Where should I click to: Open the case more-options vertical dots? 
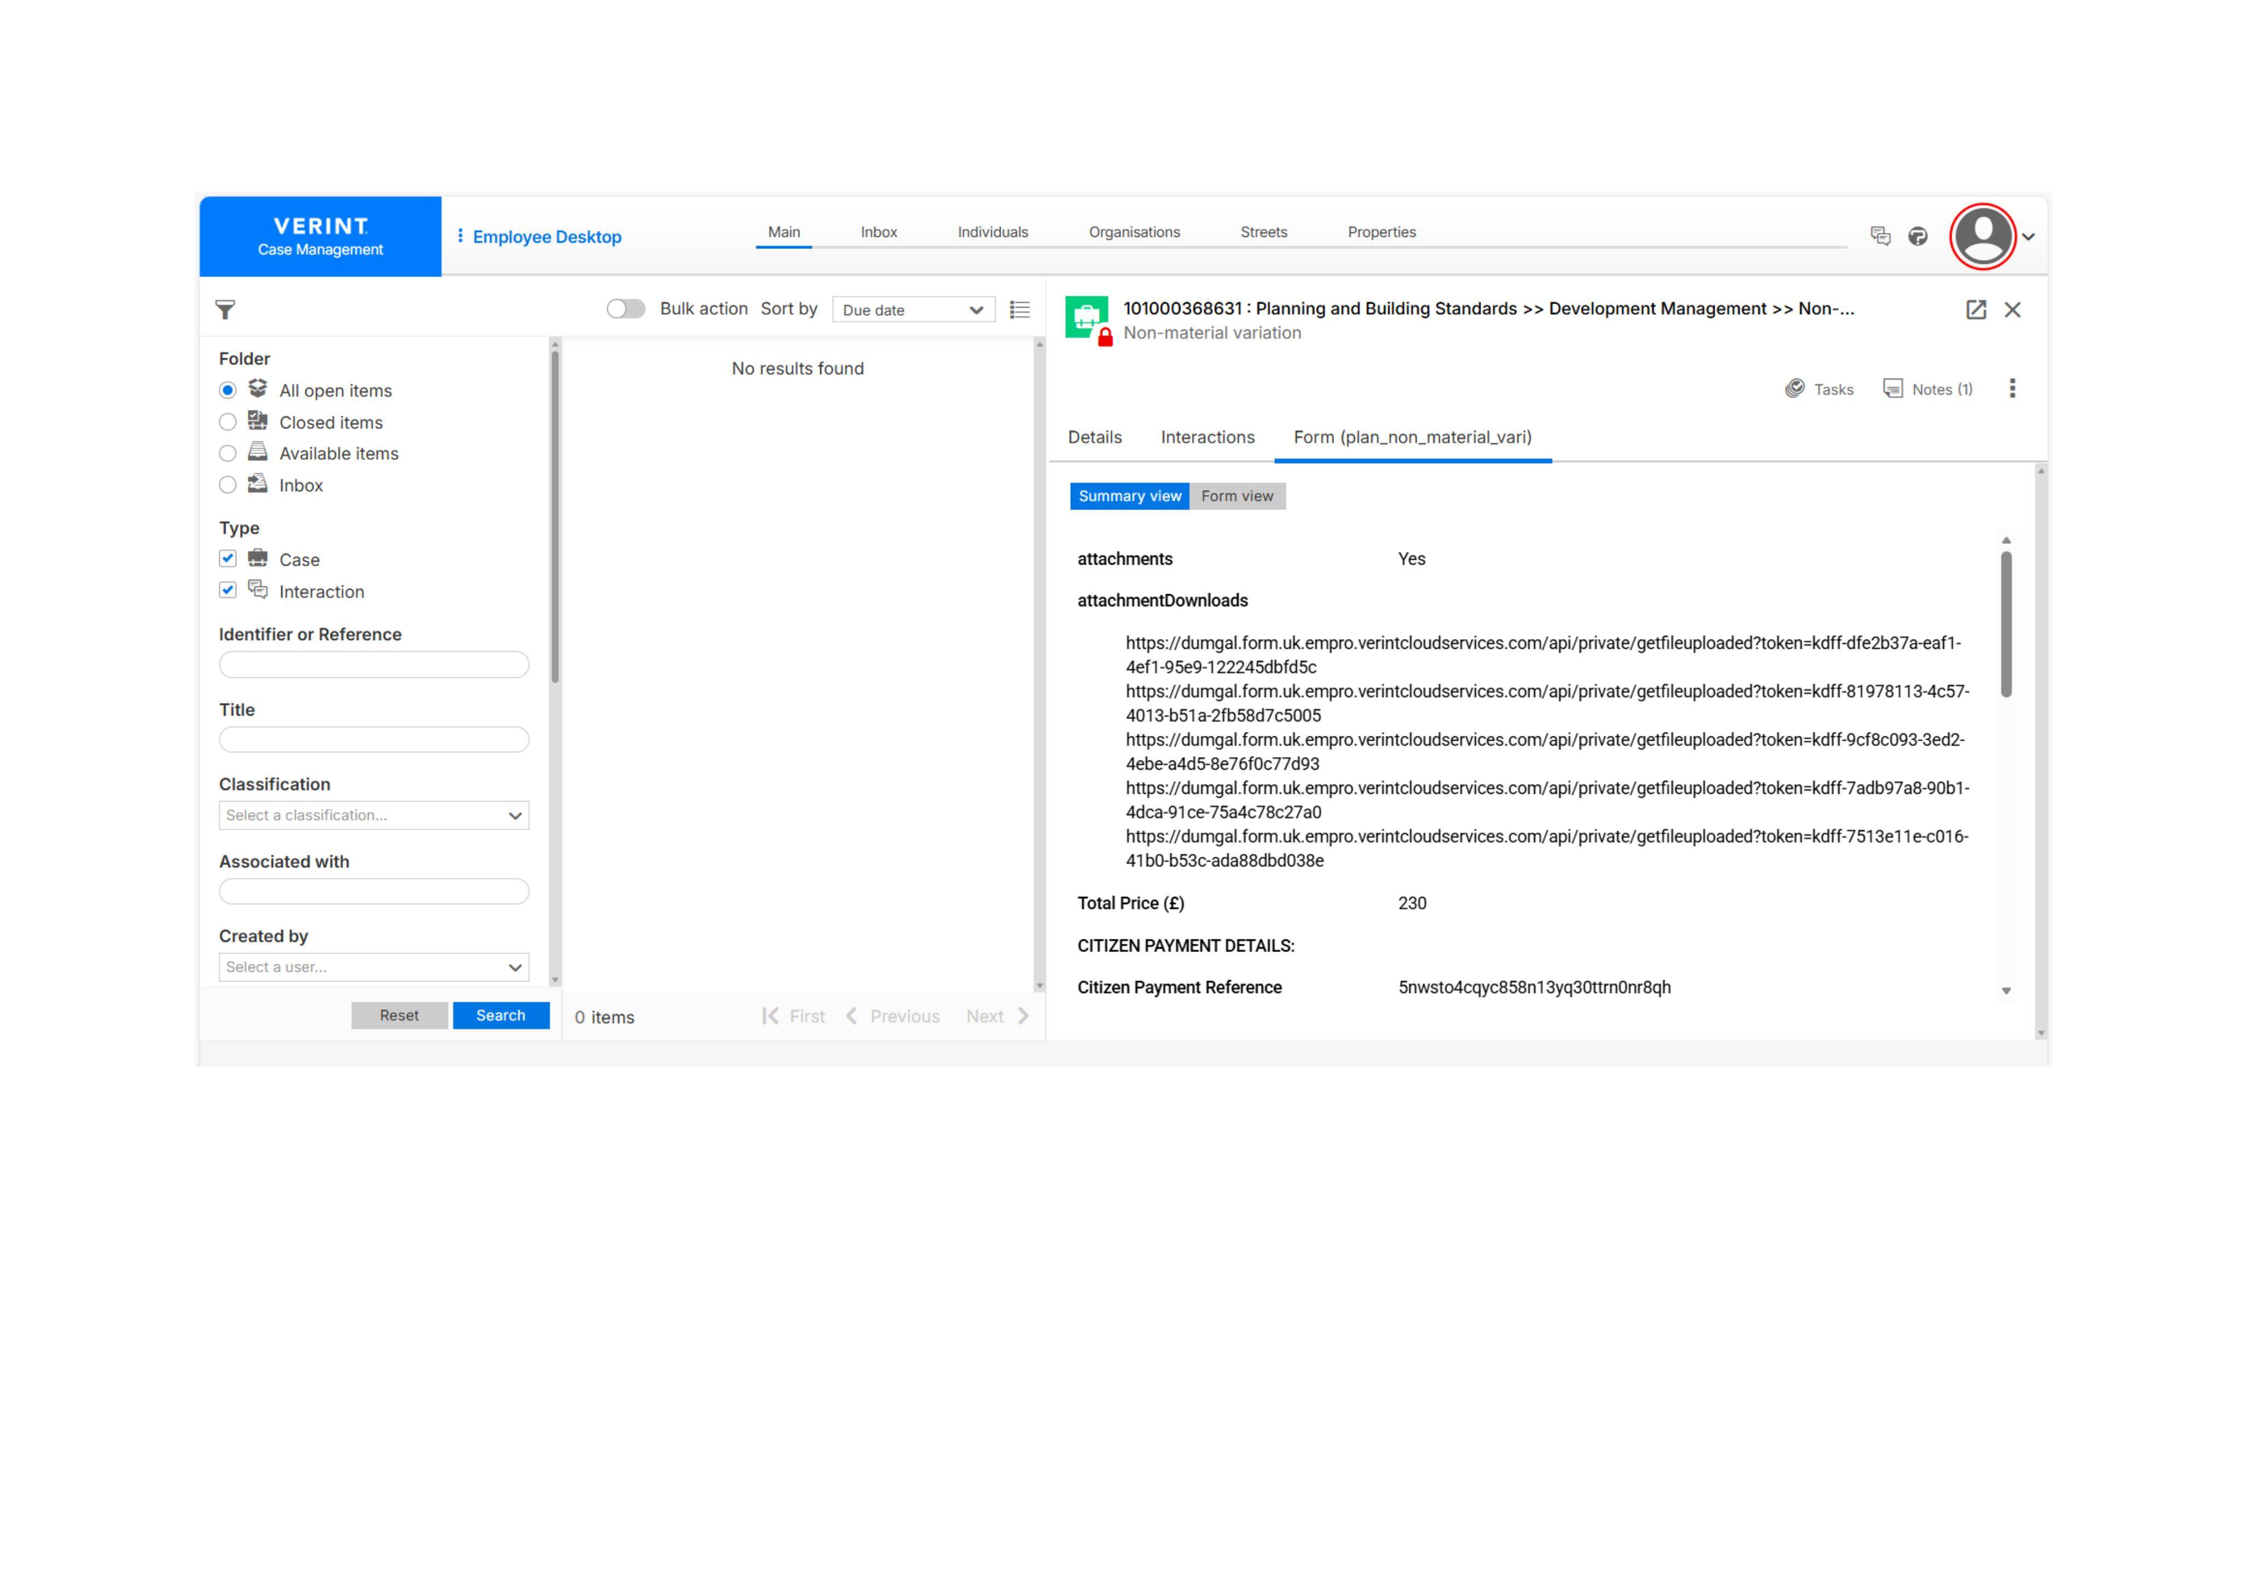(x=2012, y=388)
